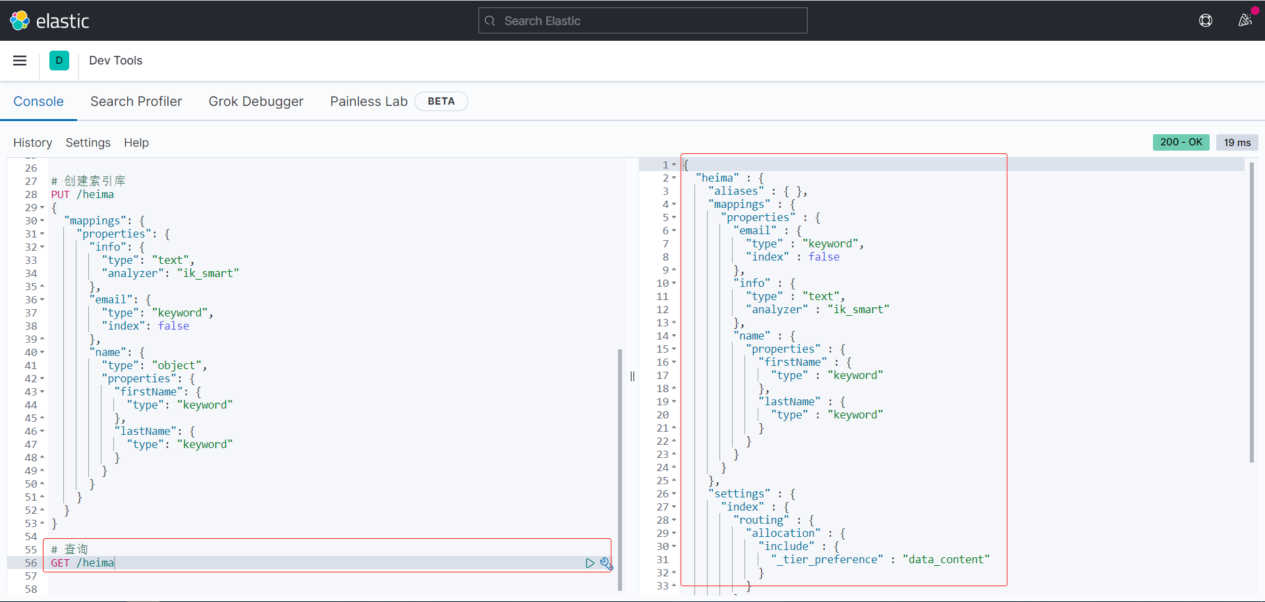The image size is (1265, 602).
Task: Switch to the Search Profiler tab
Action: coord(136,101)
